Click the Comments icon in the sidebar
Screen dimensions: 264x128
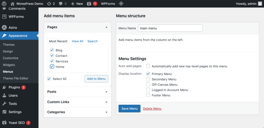click(4, 9)
